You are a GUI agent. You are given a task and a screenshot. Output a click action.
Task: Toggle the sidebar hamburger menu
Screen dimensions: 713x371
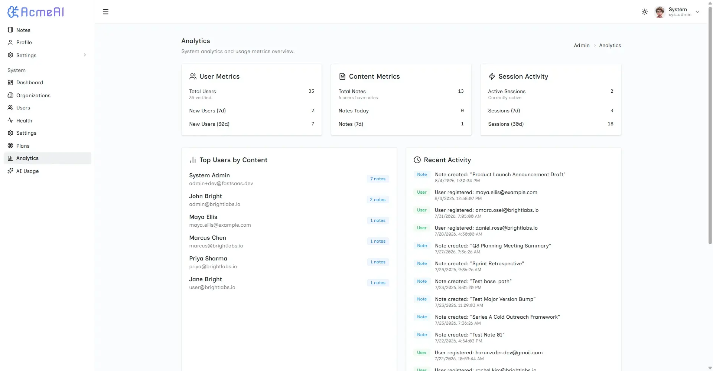coord(105,12)
